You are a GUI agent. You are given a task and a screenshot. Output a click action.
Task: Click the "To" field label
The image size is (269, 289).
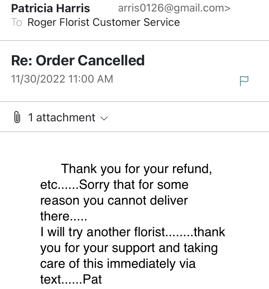(x=16, y=23)
